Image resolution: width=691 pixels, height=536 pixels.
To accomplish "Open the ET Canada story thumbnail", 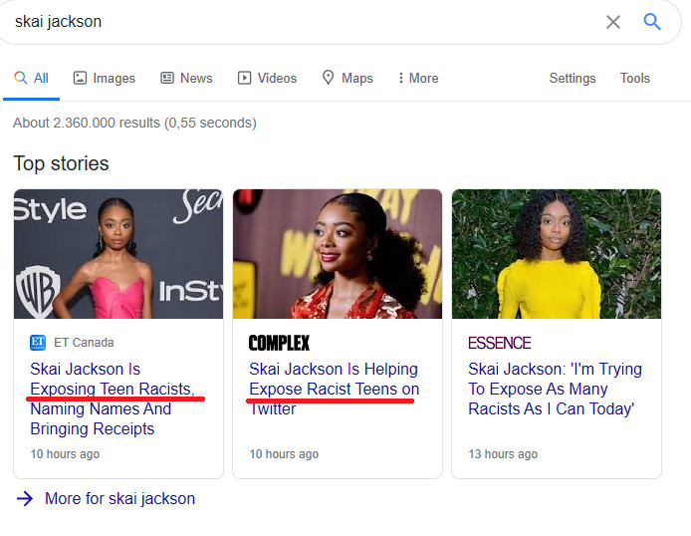I will coord(118,254).
